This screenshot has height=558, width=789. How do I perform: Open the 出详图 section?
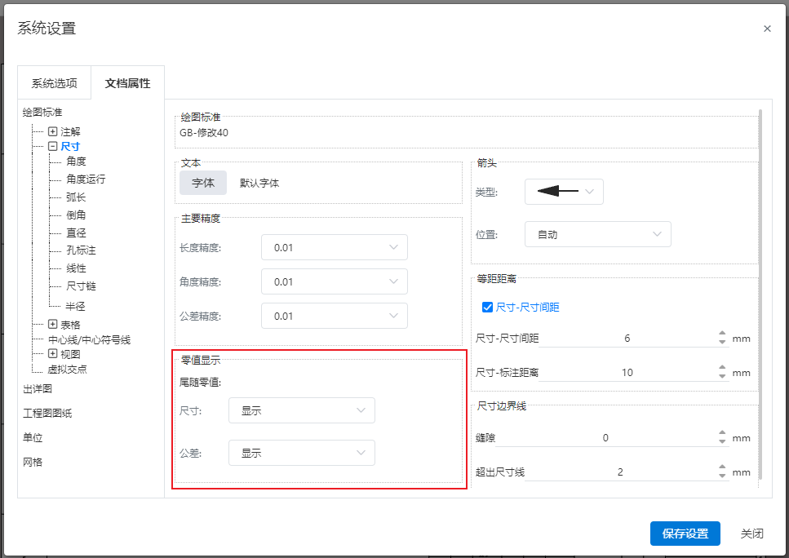[38, 388]
